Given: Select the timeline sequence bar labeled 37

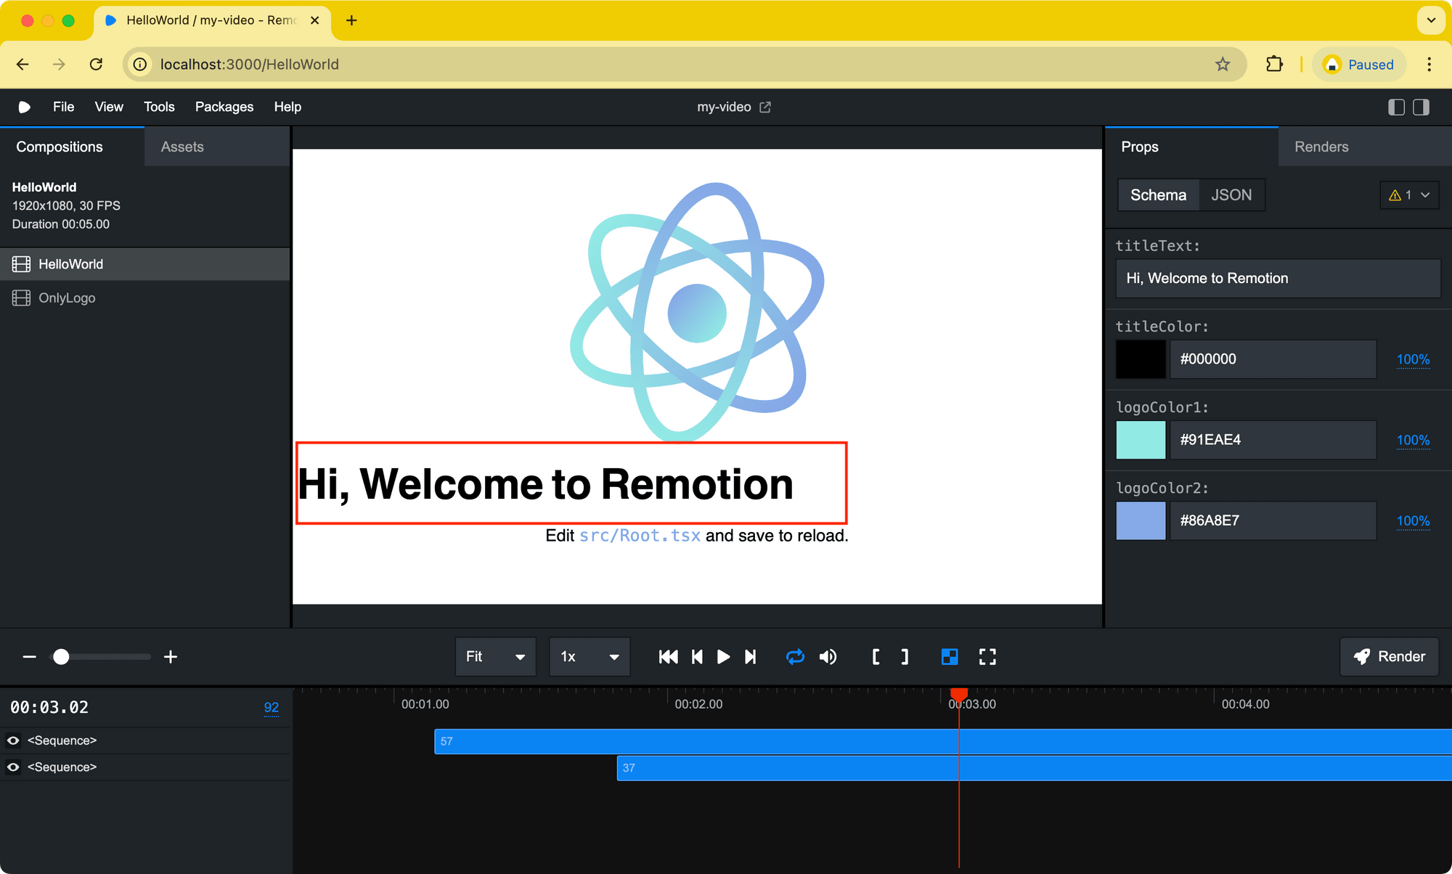Looking at the screenshot, I should click(1034, 768).
